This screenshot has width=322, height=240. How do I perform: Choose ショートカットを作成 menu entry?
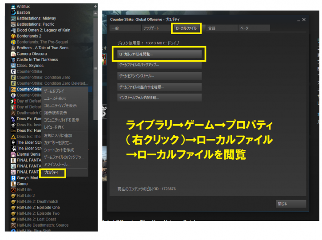(x=65, y=150)
